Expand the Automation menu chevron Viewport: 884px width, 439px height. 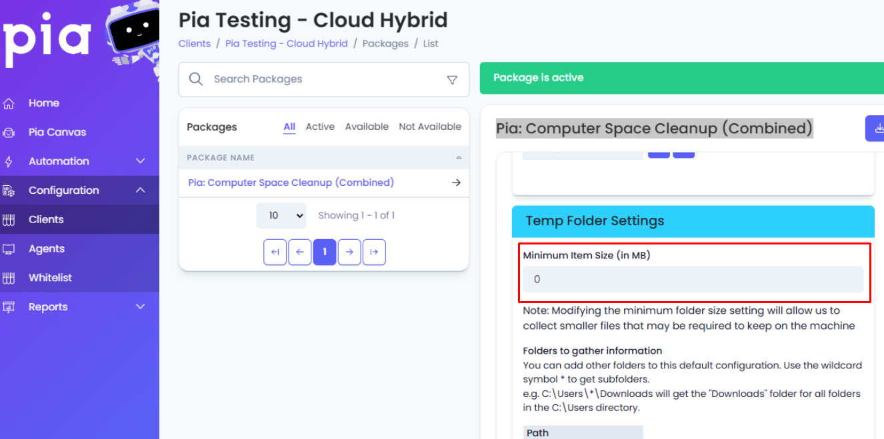pos(141,161)
